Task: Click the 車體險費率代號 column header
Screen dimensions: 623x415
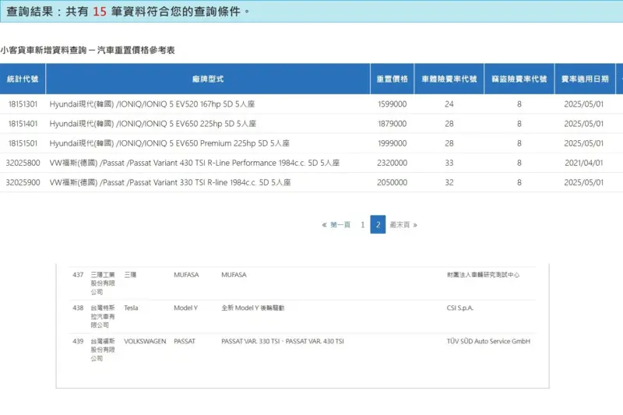Action: (449, 79)
